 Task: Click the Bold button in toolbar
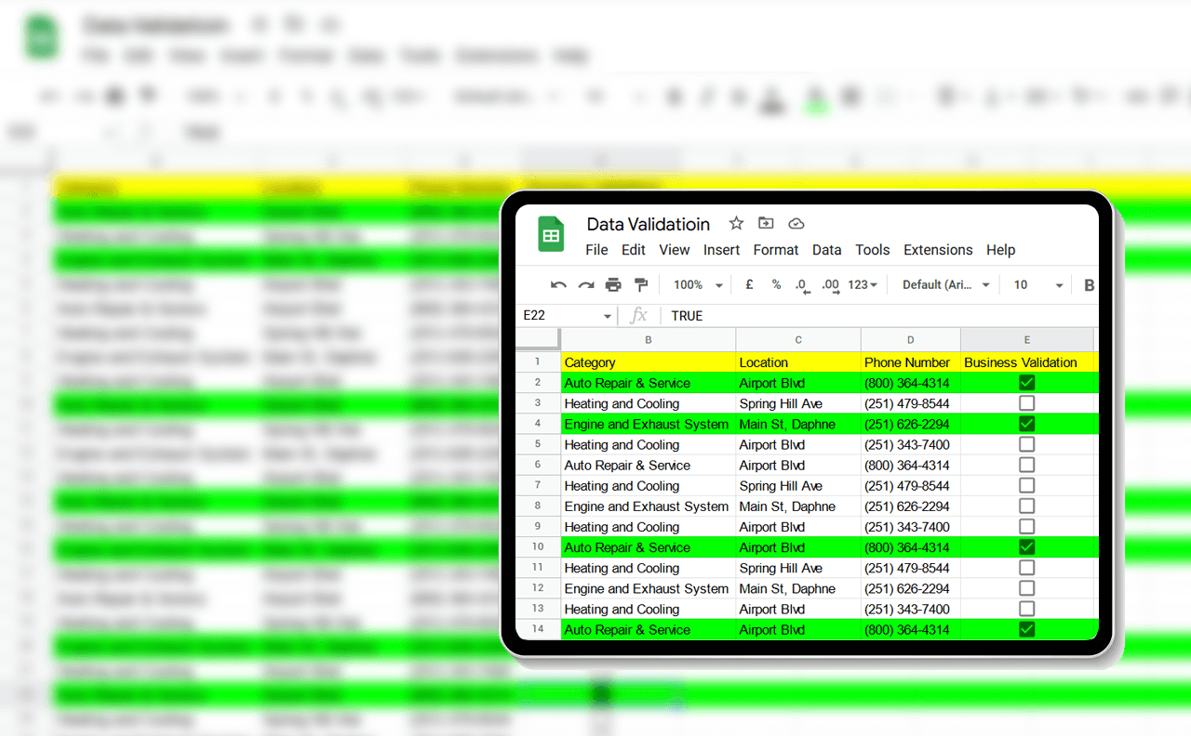click(x=1089, y=285)
